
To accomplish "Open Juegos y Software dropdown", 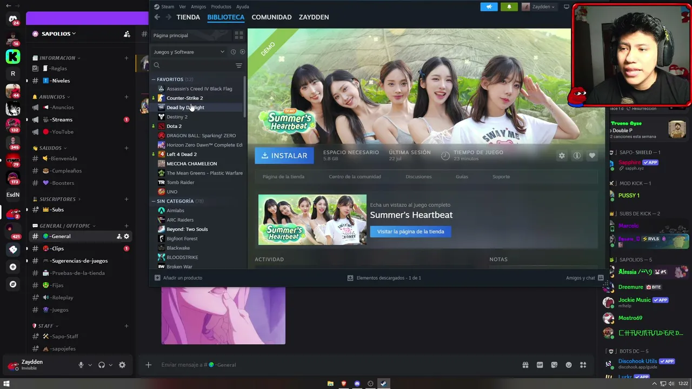I will (x=188, y=52).
